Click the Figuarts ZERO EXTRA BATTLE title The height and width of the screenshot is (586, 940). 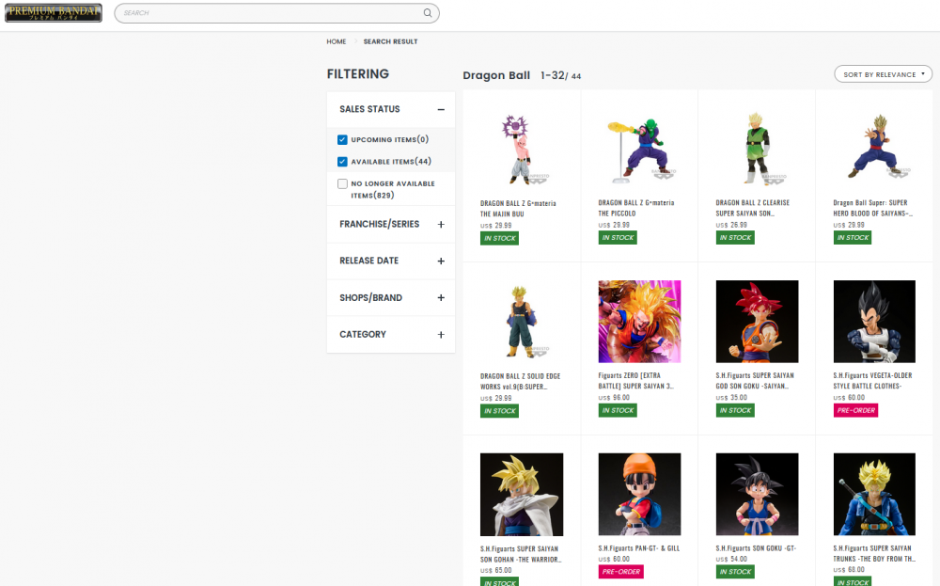[636, 381]
